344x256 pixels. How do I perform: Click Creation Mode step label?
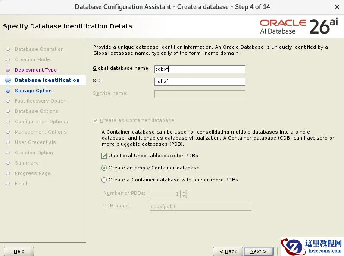(32, 59)
